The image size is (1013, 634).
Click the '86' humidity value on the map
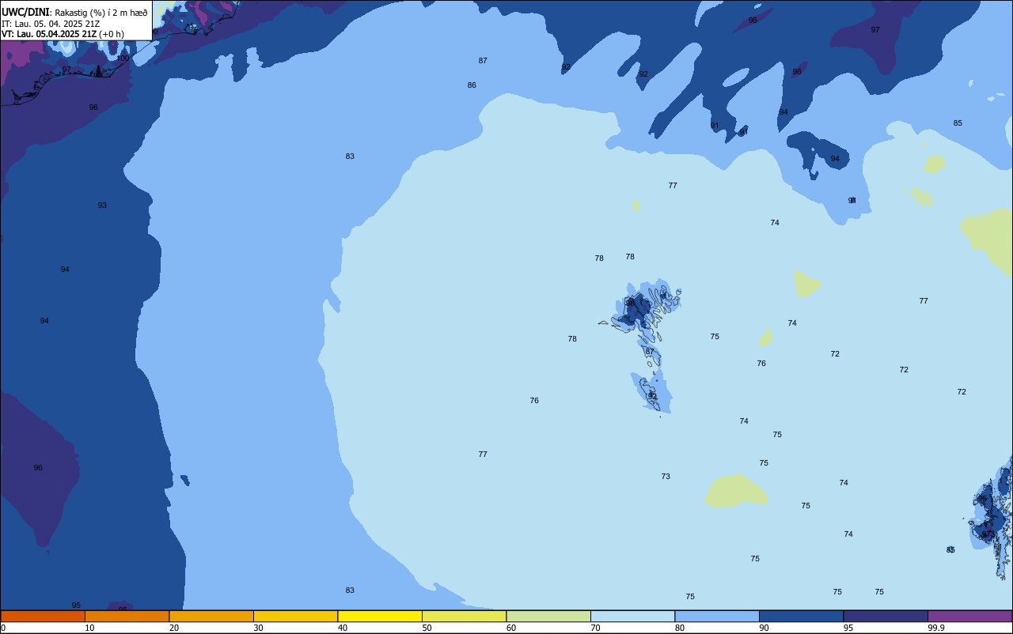[x=472, y=85]
